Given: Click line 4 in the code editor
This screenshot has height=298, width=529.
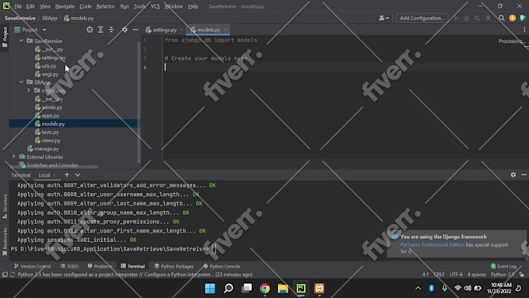Looking at the screenshot, I should click(344, 67).
